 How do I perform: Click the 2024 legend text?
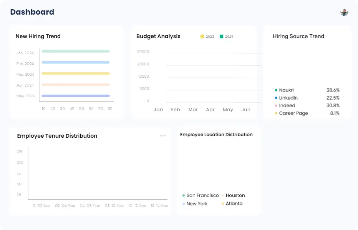coord(229,37)
